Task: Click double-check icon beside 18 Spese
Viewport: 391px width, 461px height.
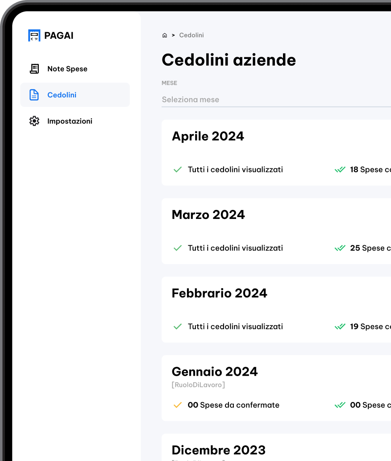Action: (340, 170)
